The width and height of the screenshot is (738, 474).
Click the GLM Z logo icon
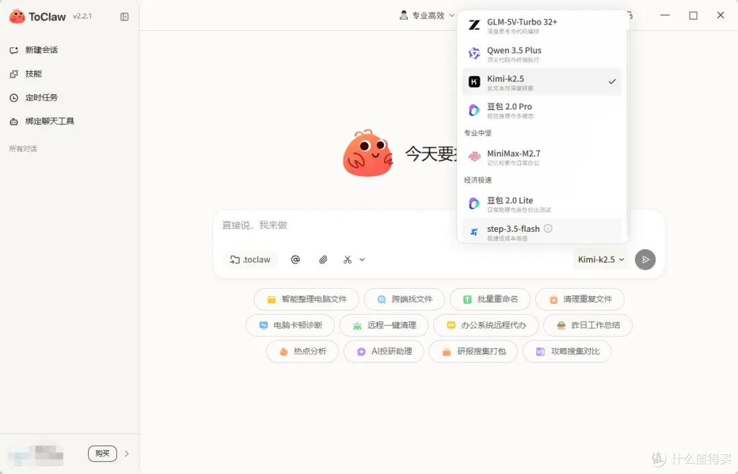474,25
